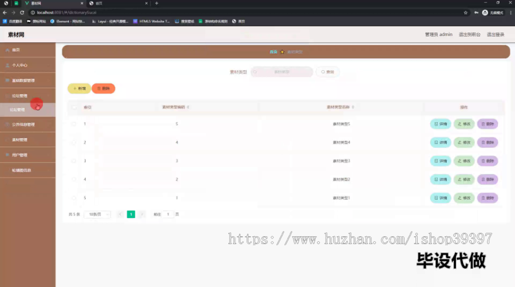Image resolution: width=515 pixels, height=287 pixels.
Task: Click 修改 for 素材类型2 row
Action: click(464, 180)
